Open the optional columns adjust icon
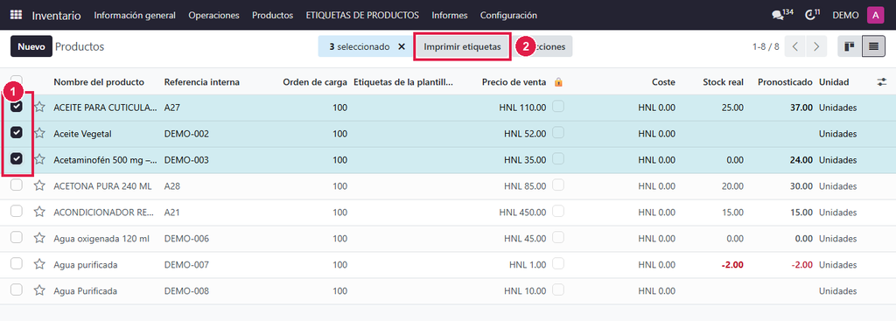Screen dimensions: 896x321 click(881, 82)
